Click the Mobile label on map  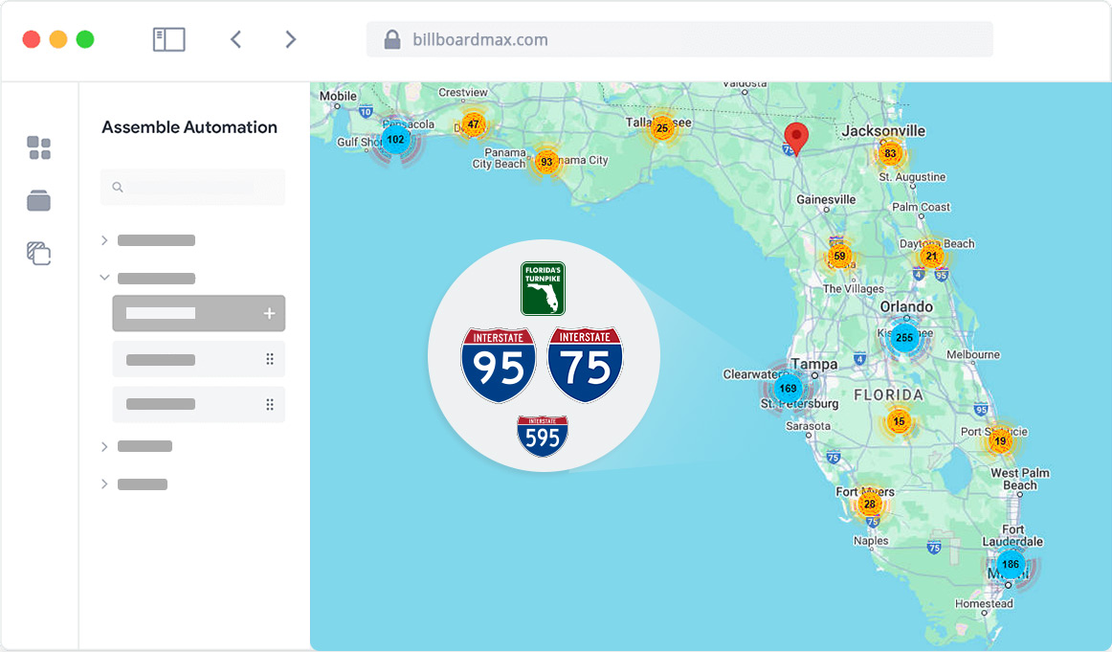click(338, 96)
